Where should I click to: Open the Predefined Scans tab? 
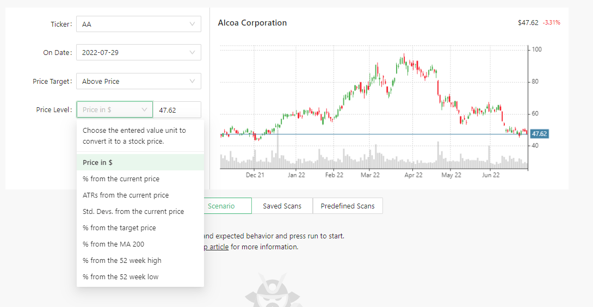pos(348,206)
